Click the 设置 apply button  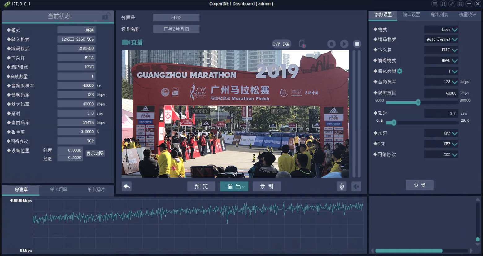[420, 185]
